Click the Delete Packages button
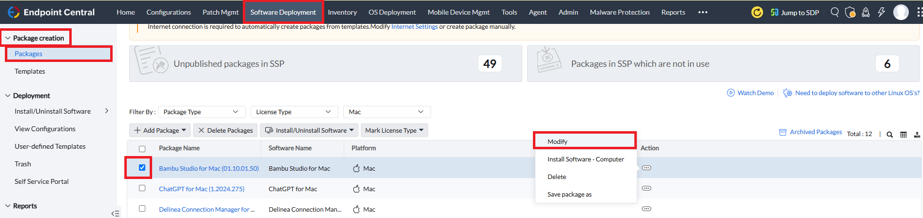This screenshot has height=218, width=923. 225,130
